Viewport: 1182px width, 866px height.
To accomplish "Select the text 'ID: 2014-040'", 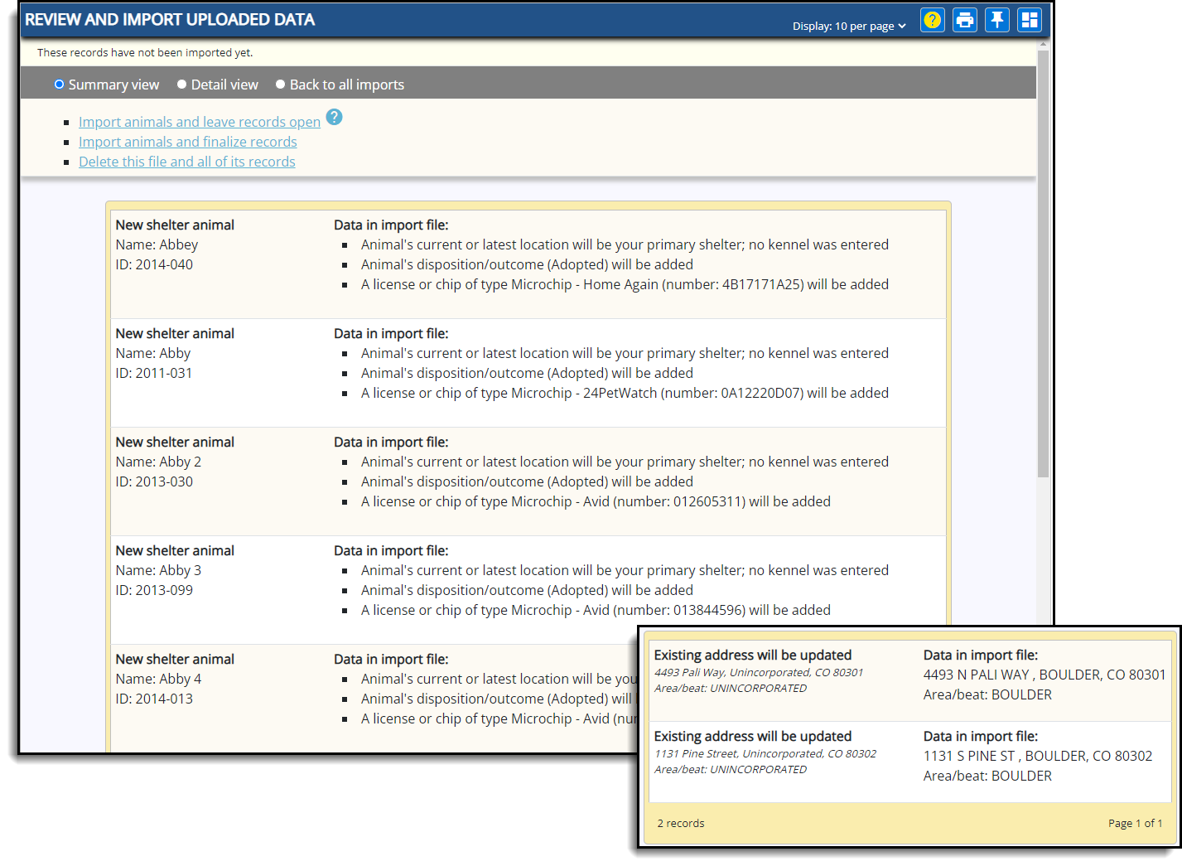I will point(154,264).
